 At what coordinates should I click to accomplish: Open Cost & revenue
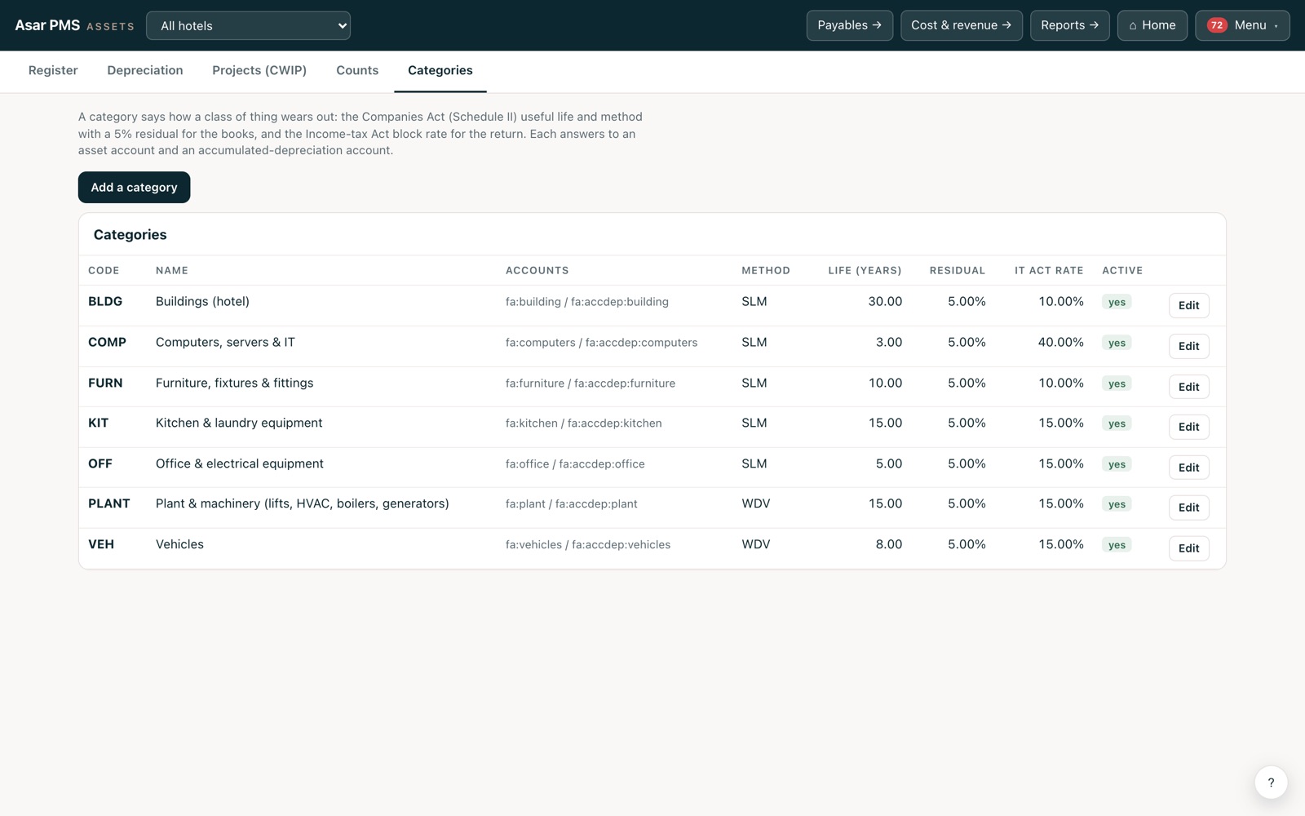962,25
